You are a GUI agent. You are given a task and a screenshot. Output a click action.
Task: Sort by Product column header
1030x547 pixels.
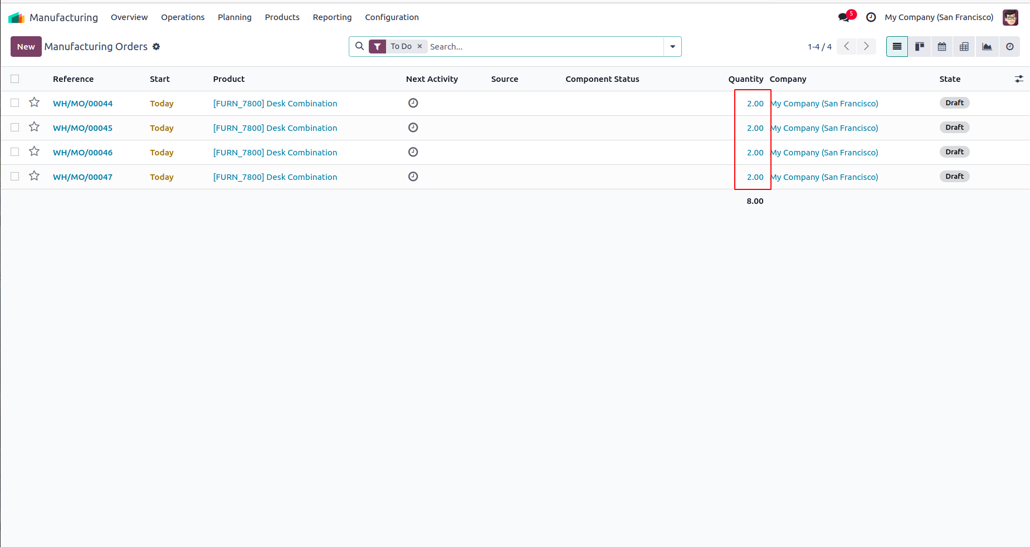pyautogui.click(x=229, y=79)
